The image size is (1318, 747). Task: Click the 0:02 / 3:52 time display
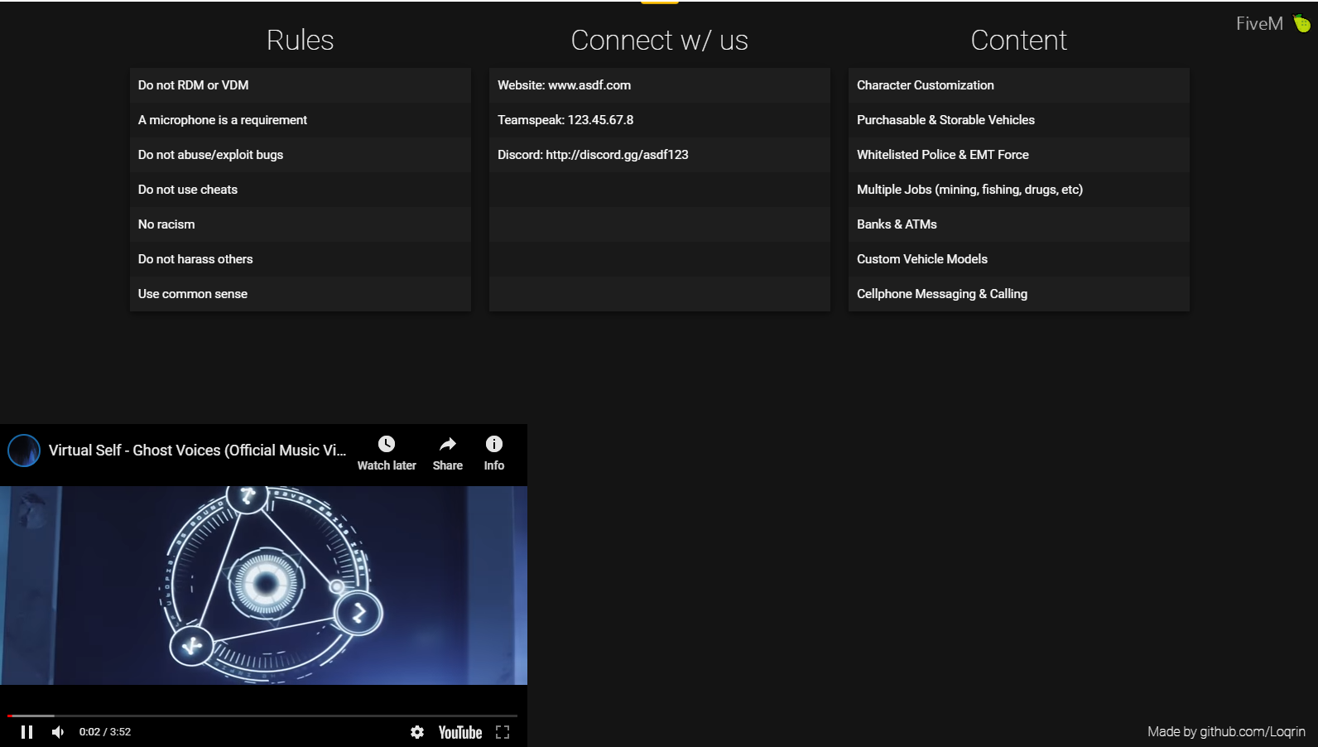coord(105,732)
